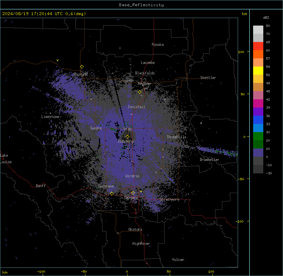This screenshot has width=283, height=276.
Task: Click the Okotoks label
Action: pos(135,229)
